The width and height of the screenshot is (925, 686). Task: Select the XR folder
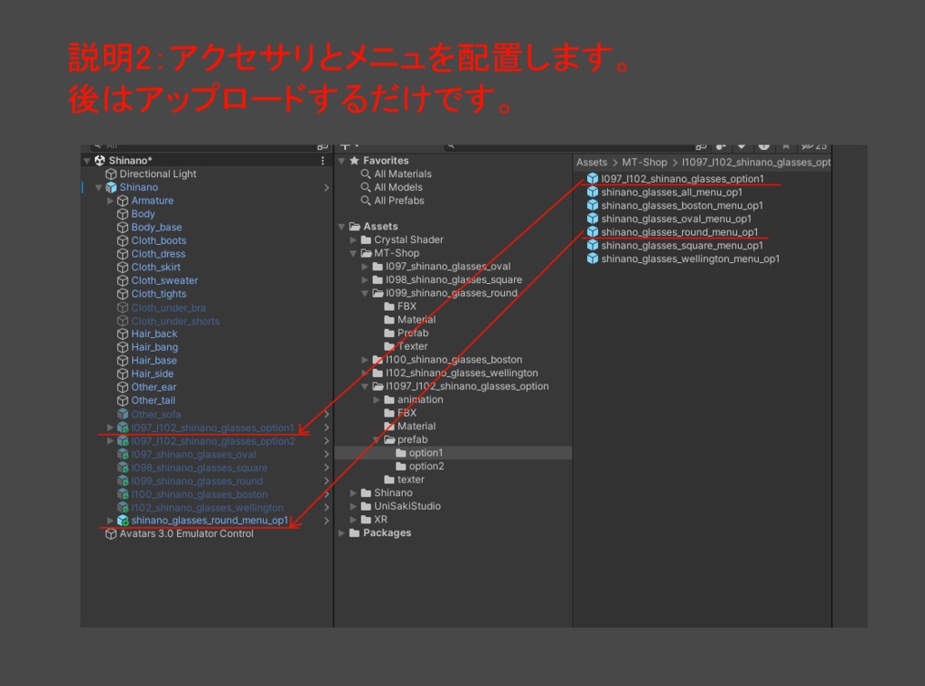(x=380, y=520)
